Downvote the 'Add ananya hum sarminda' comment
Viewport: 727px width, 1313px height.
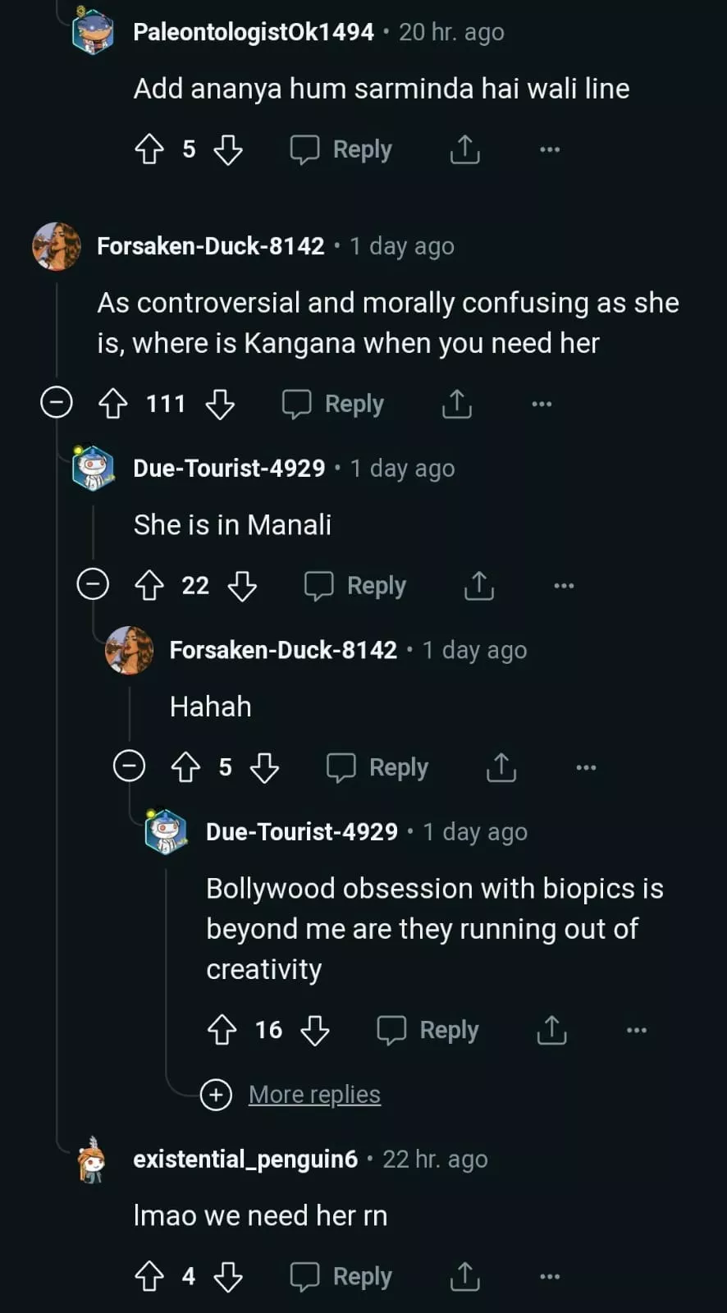pos(228,149)
